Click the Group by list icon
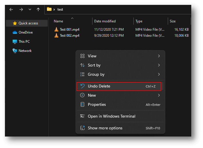Viewport: 203px width, 148px height. click(x=82, y=75)
